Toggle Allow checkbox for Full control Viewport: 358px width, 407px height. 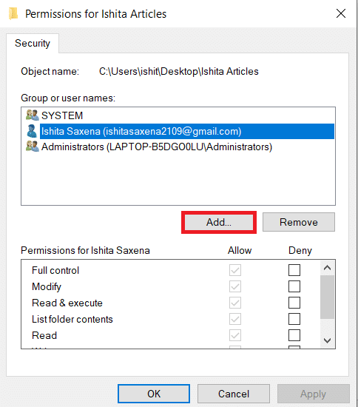[x=235, y=270]
